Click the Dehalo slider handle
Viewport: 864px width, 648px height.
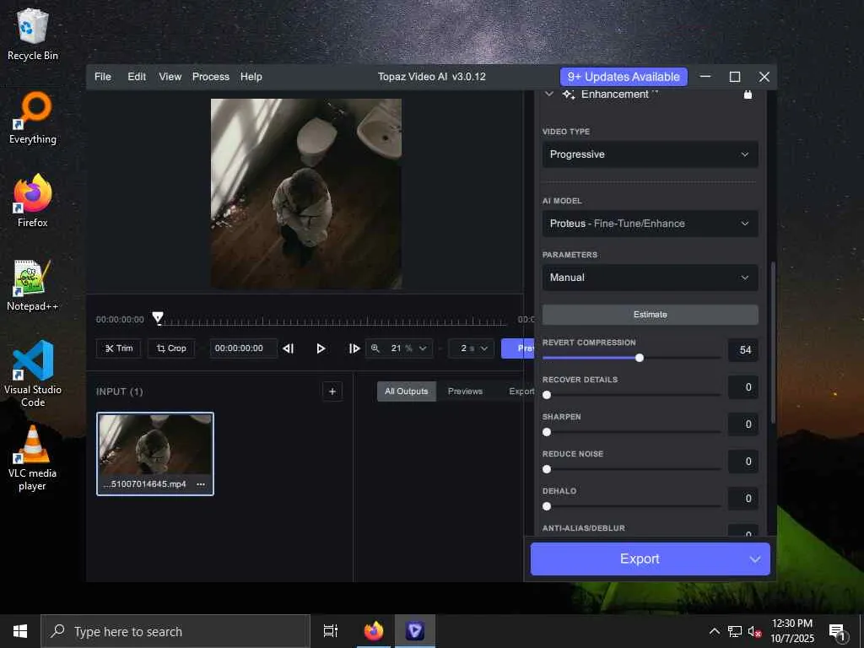pyautogui.click(x=547, y=506)
